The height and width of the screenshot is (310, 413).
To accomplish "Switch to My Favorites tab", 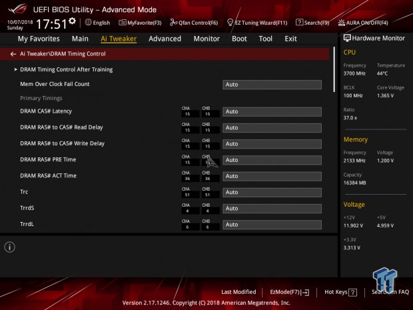I will pos(39,39).
